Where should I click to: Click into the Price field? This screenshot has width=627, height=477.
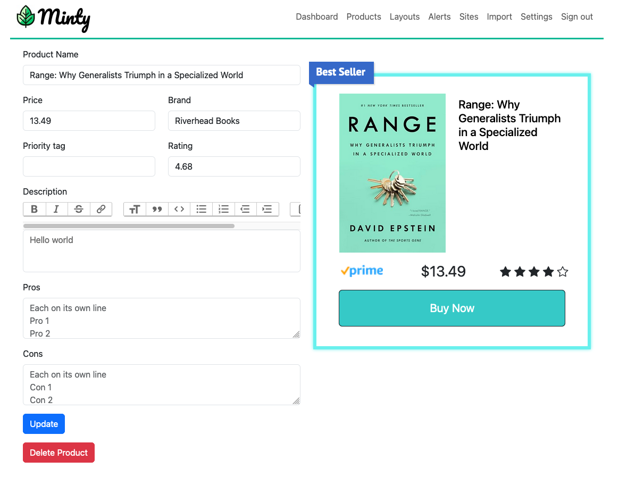click(89, 121)
